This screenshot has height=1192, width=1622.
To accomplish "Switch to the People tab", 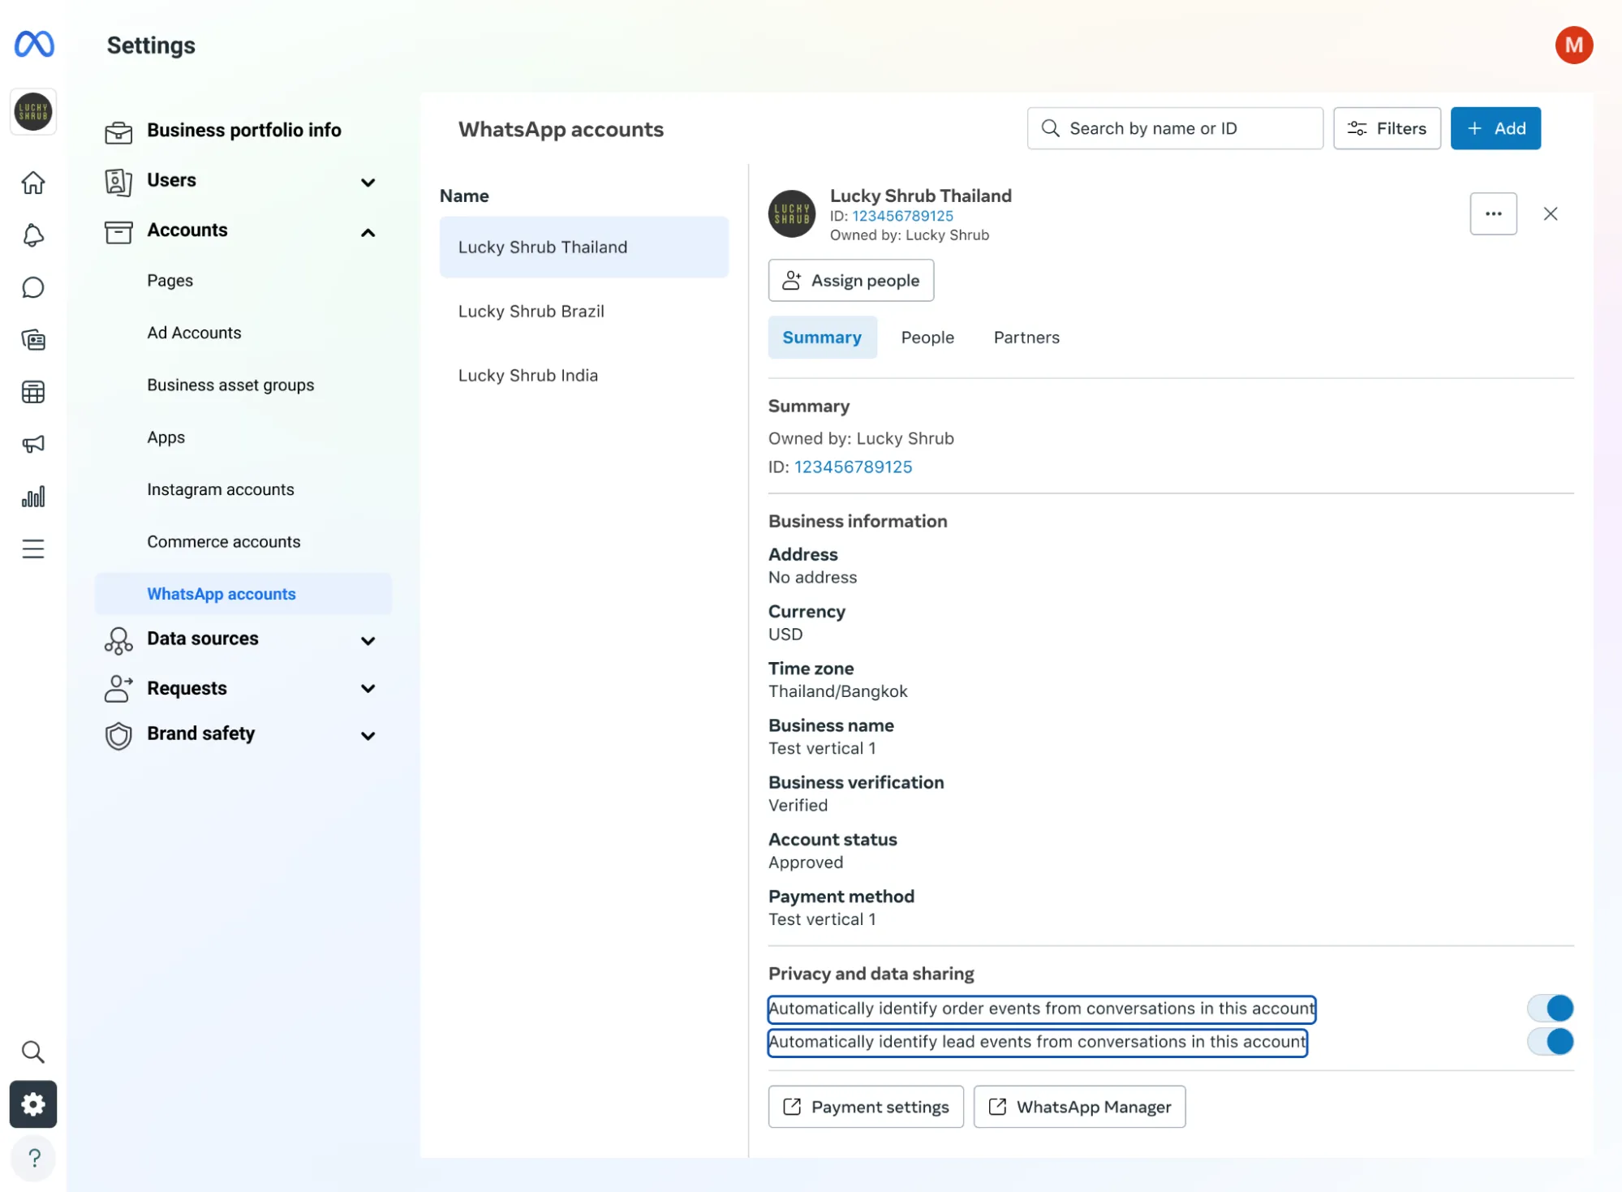I will tap(927, 337).
